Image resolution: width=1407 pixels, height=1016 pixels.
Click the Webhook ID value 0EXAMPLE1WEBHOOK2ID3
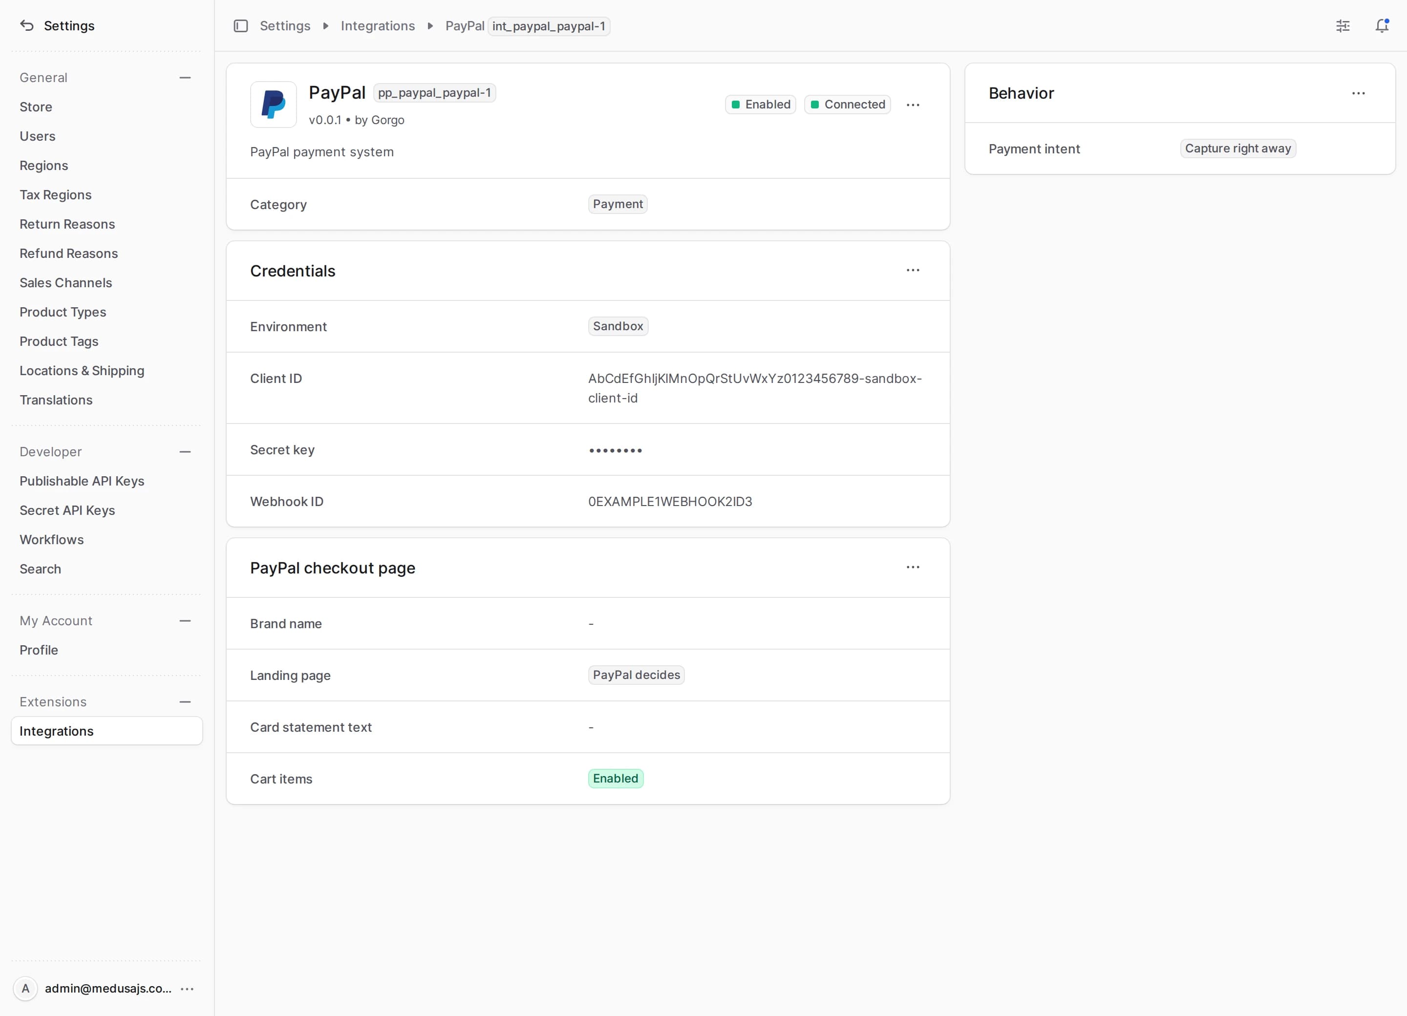point(670,502)
